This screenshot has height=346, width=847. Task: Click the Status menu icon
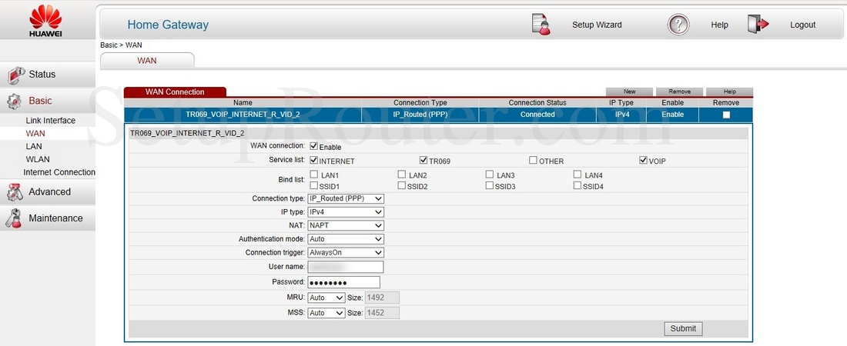15,75
